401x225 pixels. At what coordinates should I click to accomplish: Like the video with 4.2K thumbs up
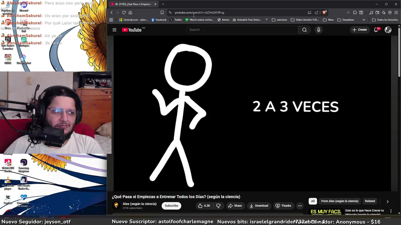click(x=204, y=206)
